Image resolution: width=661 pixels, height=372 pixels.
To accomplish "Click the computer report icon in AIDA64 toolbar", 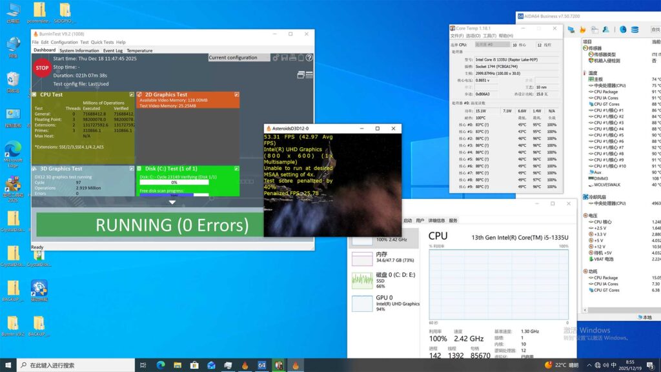I will (571, 30).
